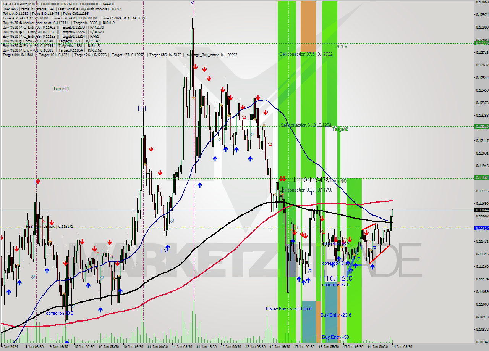Select the 'Target100: 0.11861' summary line
The height and width of the screenshot is (351, 489).
[x=120, y=55]
